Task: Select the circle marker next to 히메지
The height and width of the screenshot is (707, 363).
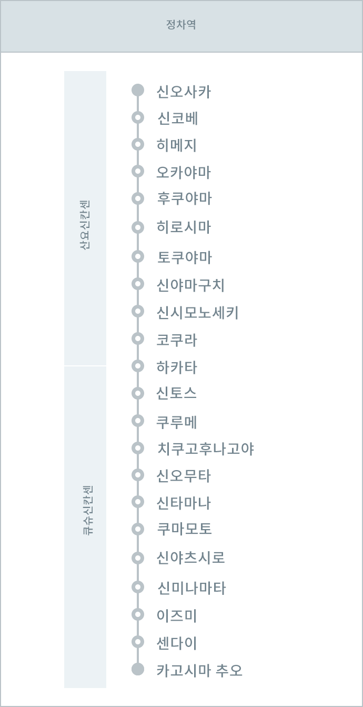Action: [138, 144]
